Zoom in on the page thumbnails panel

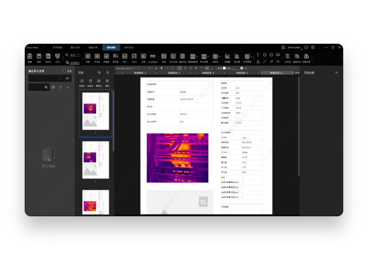coord(99,73)
